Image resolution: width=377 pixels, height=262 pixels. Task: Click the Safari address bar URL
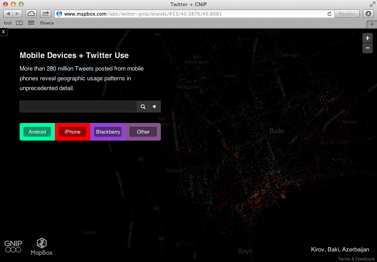click(x=143, y=14)
